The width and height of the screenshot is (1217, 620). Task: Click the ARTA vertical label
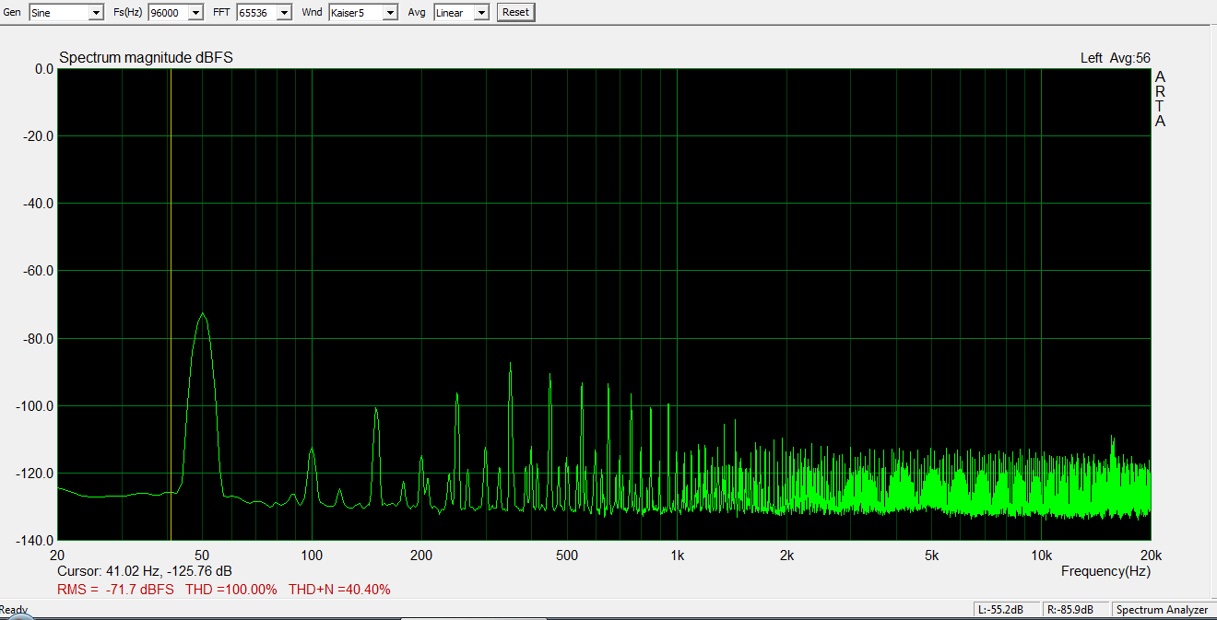point(1160,99)
